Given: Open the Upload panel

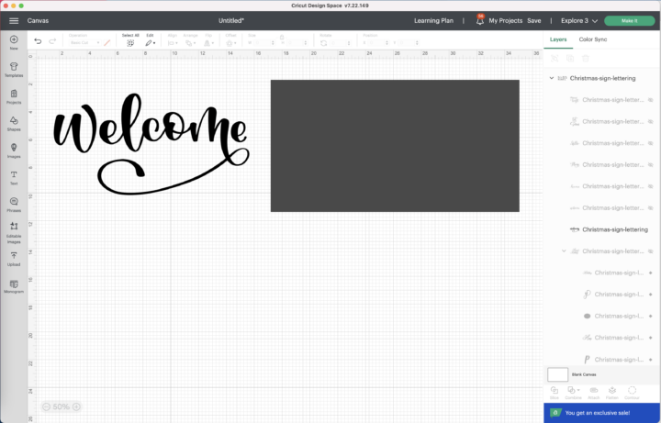Looking at the screenshot, I should click(14, 258).
